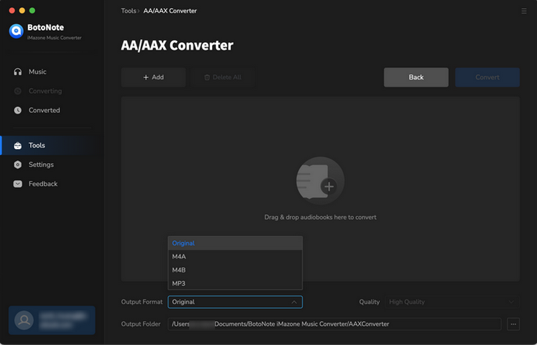537x345 pixels.
Task: Click the Feedback envelope icon
Action: point(17,184)
